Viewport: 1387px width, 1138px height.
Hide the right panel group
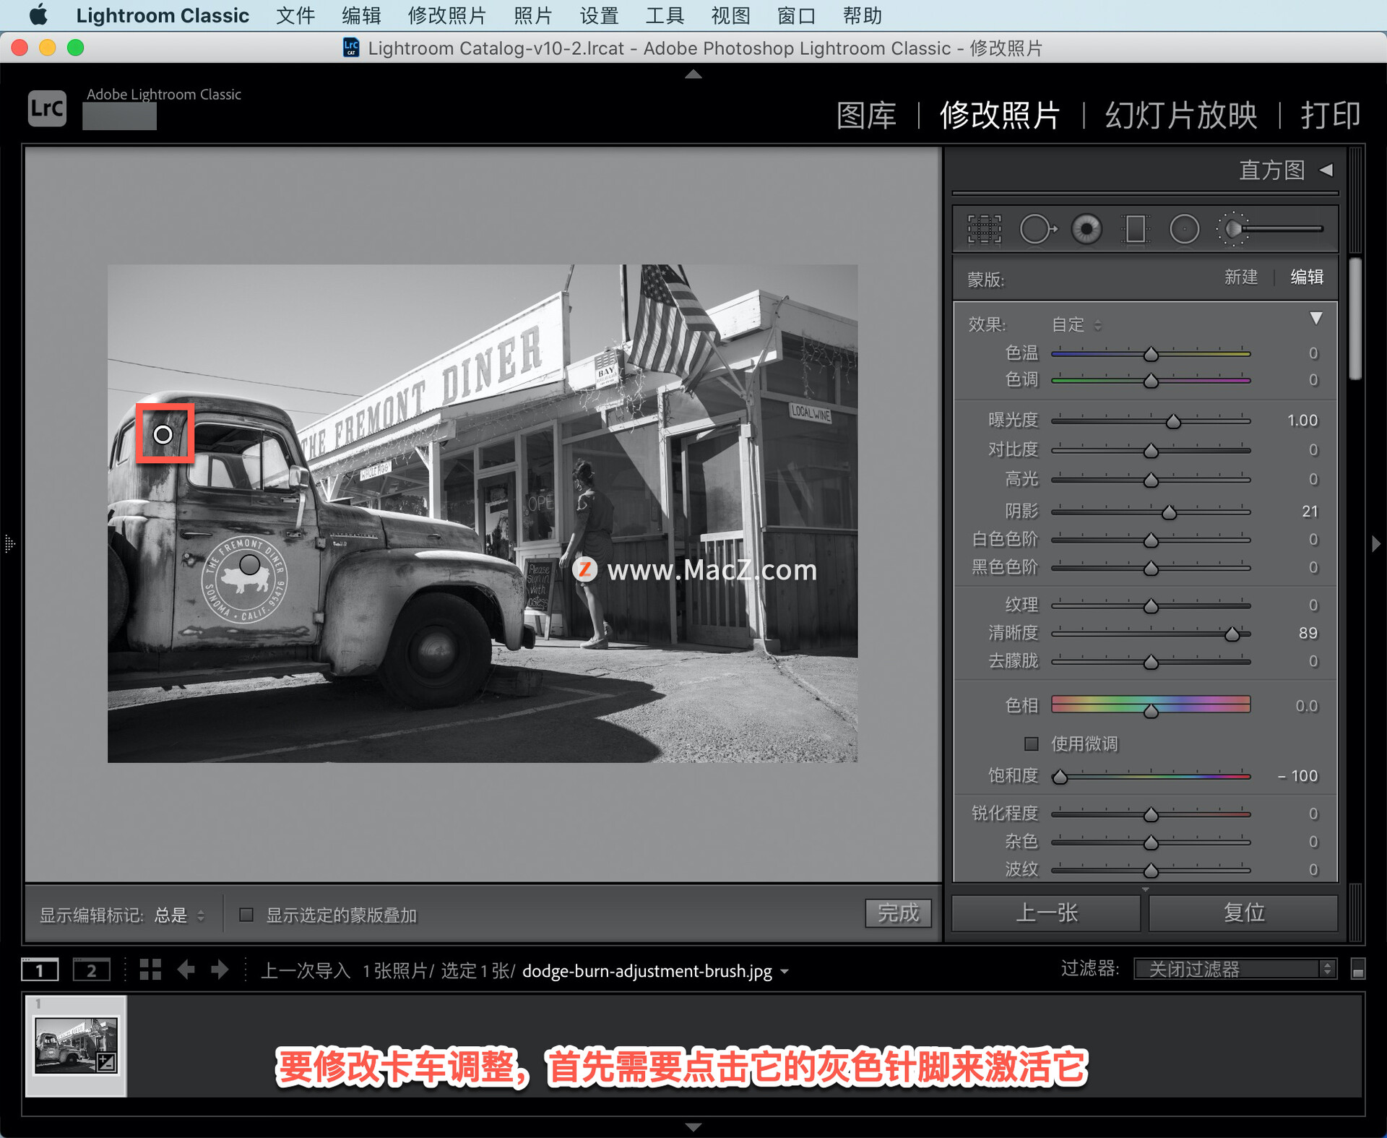[1376, 543]
